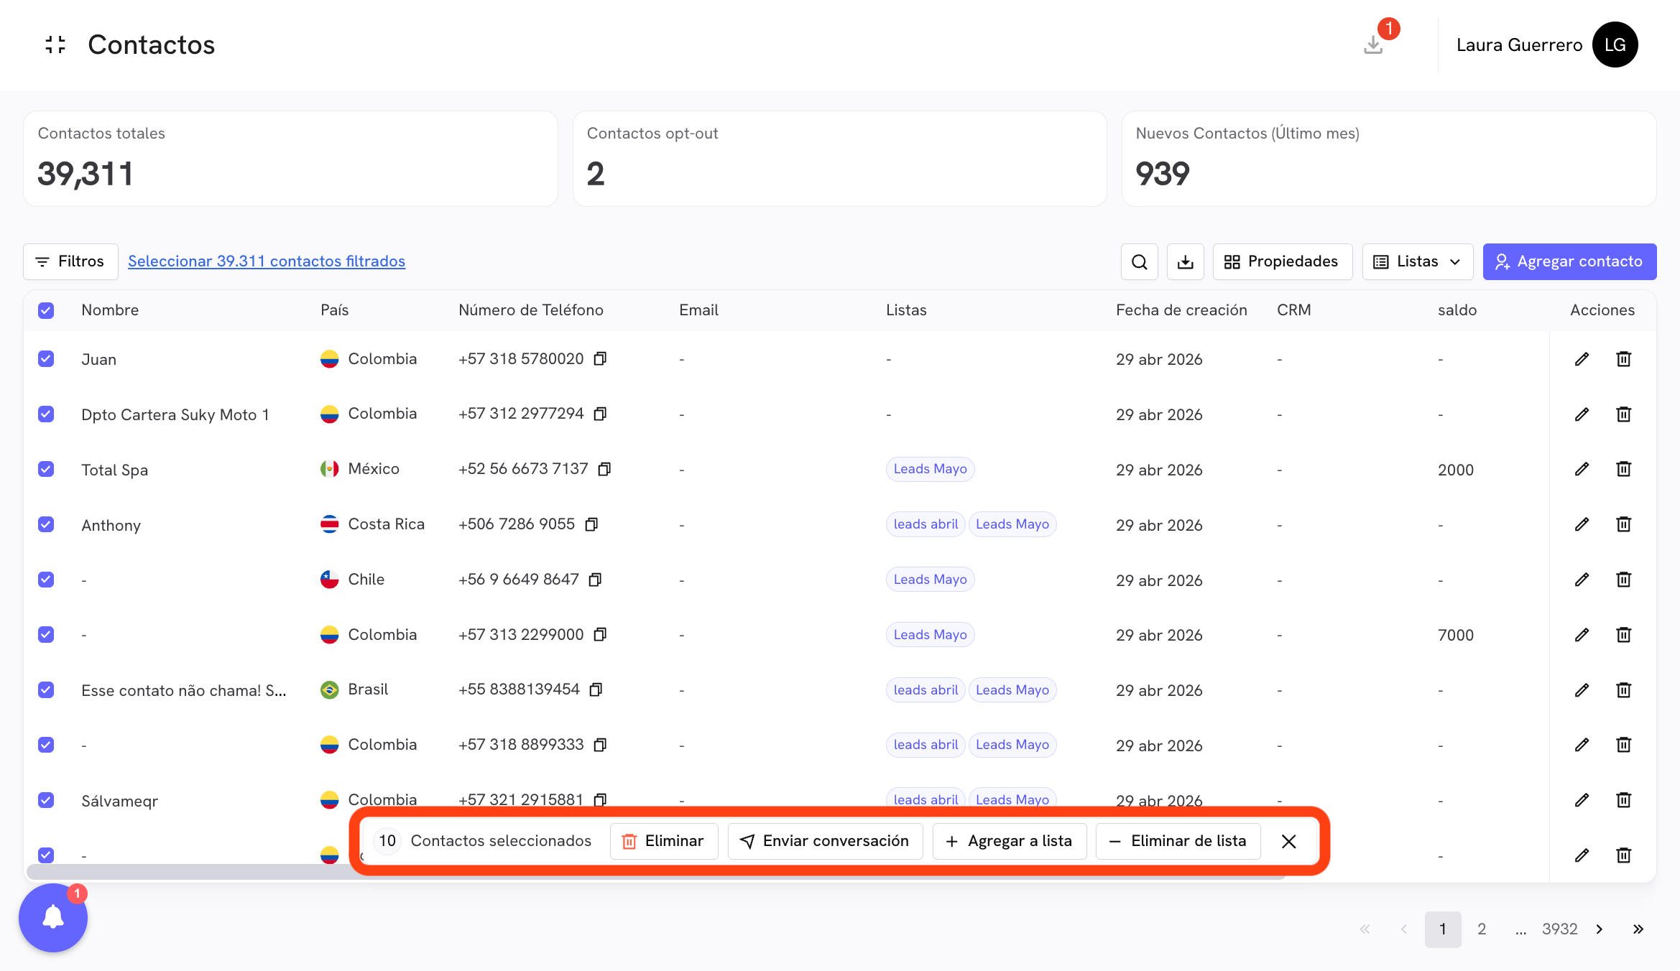Open page 2 of contacts
Image resolution: width=1680 pixels, height=971 pixels.
1482,929
